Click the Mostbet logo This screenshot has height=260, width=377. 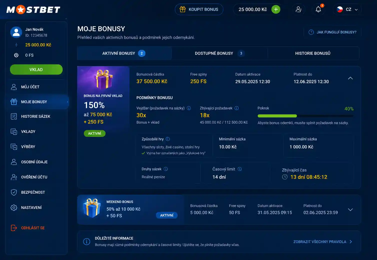(33, 10)
